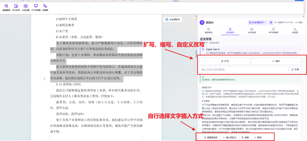Image resolution: width=307 pixels, height=141 pixels.
Task: Click list item 3)新鲜牛羊肉类
Action: click(x=67, y=19)
